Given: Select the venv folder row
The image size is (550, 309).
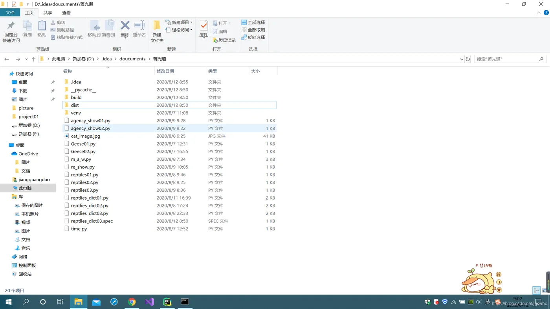Looking at the screenshot, I should point(169,113).
